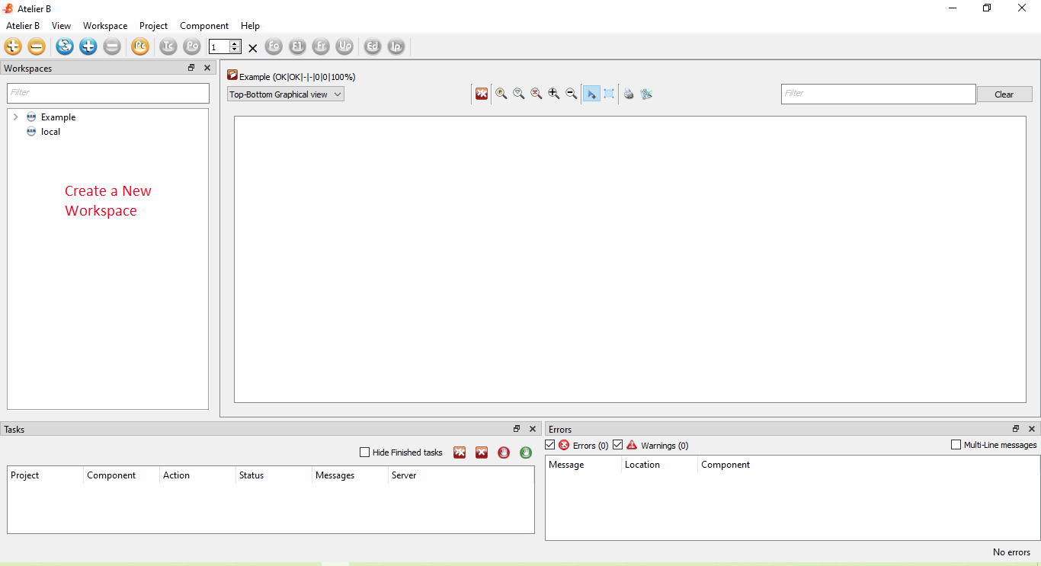Expand the Example workspace tree node
Viewport: 1041px width, 566px height.
tap(16, 117)
